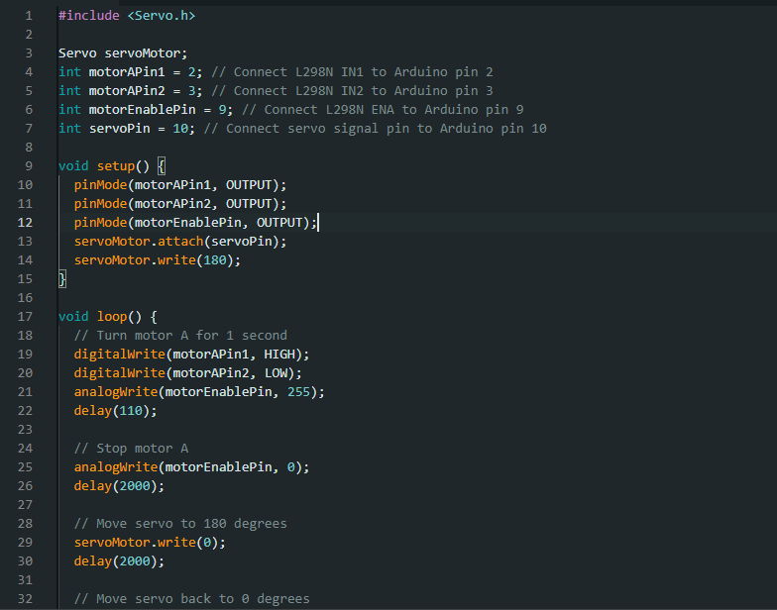Click the comment about L298N IN2
Screen dimensions: 777x610
(353, 91)
